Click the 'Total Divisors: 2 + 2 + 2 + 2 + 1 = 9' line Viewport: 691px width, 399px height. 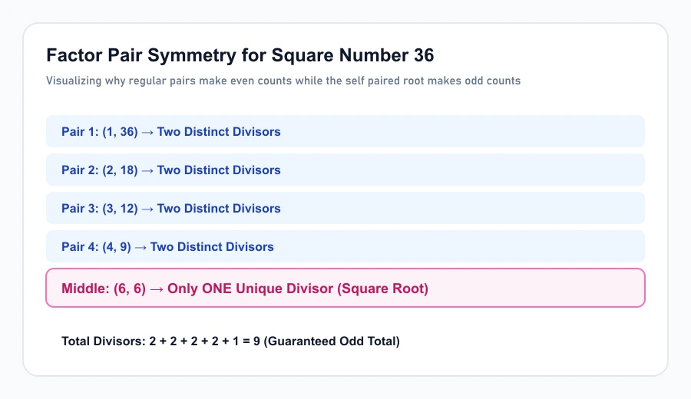tap(230, 341)
